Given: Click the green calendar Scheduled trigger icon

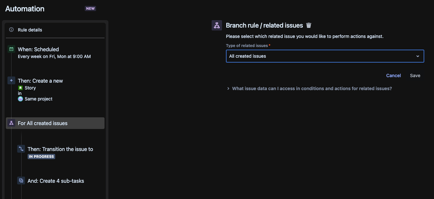Looking at the screenshot, I should [x=11, y=49].
